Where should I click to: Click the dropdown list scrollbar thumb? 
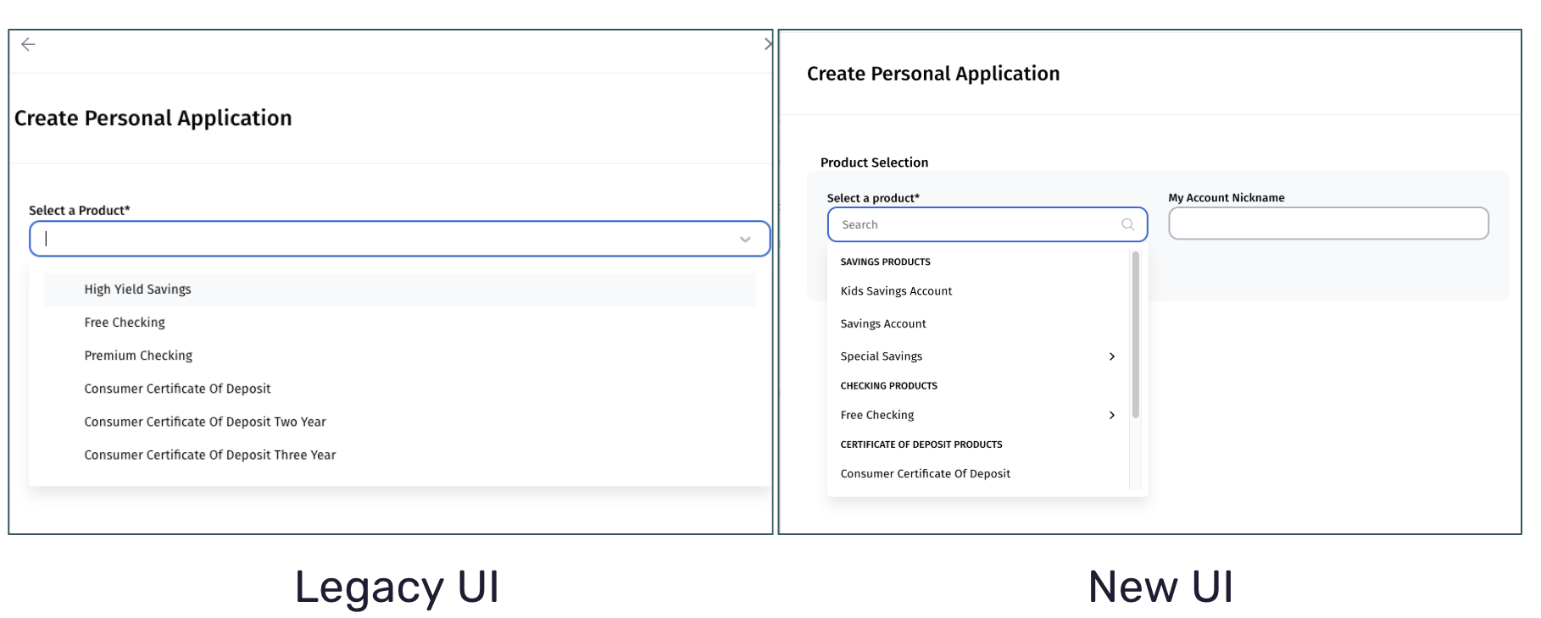1135,334
